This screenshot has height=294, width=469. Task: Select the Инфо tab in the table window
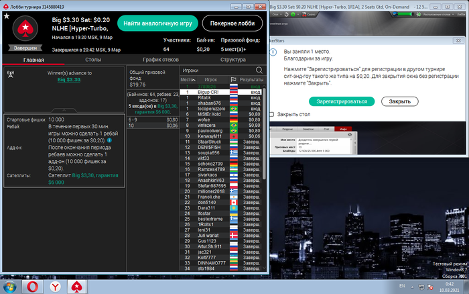point(343,129)
